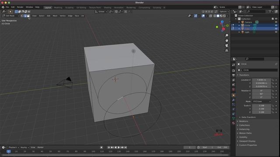Open the Edit Mode dropdown

point(10,16)
